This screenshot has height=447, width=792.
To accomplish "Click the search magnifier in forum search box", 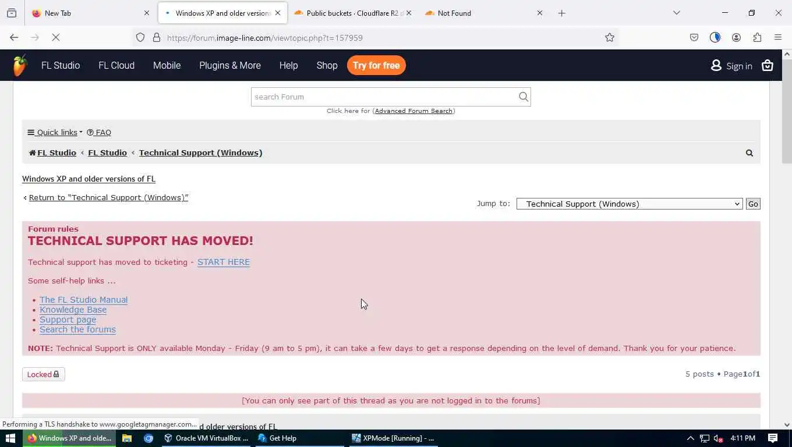I will [524, 97].
